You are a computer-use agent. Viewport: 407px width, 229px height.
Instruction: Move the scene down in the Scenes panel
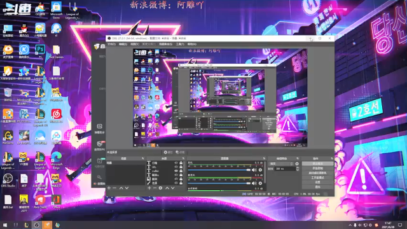pos(127,188)
